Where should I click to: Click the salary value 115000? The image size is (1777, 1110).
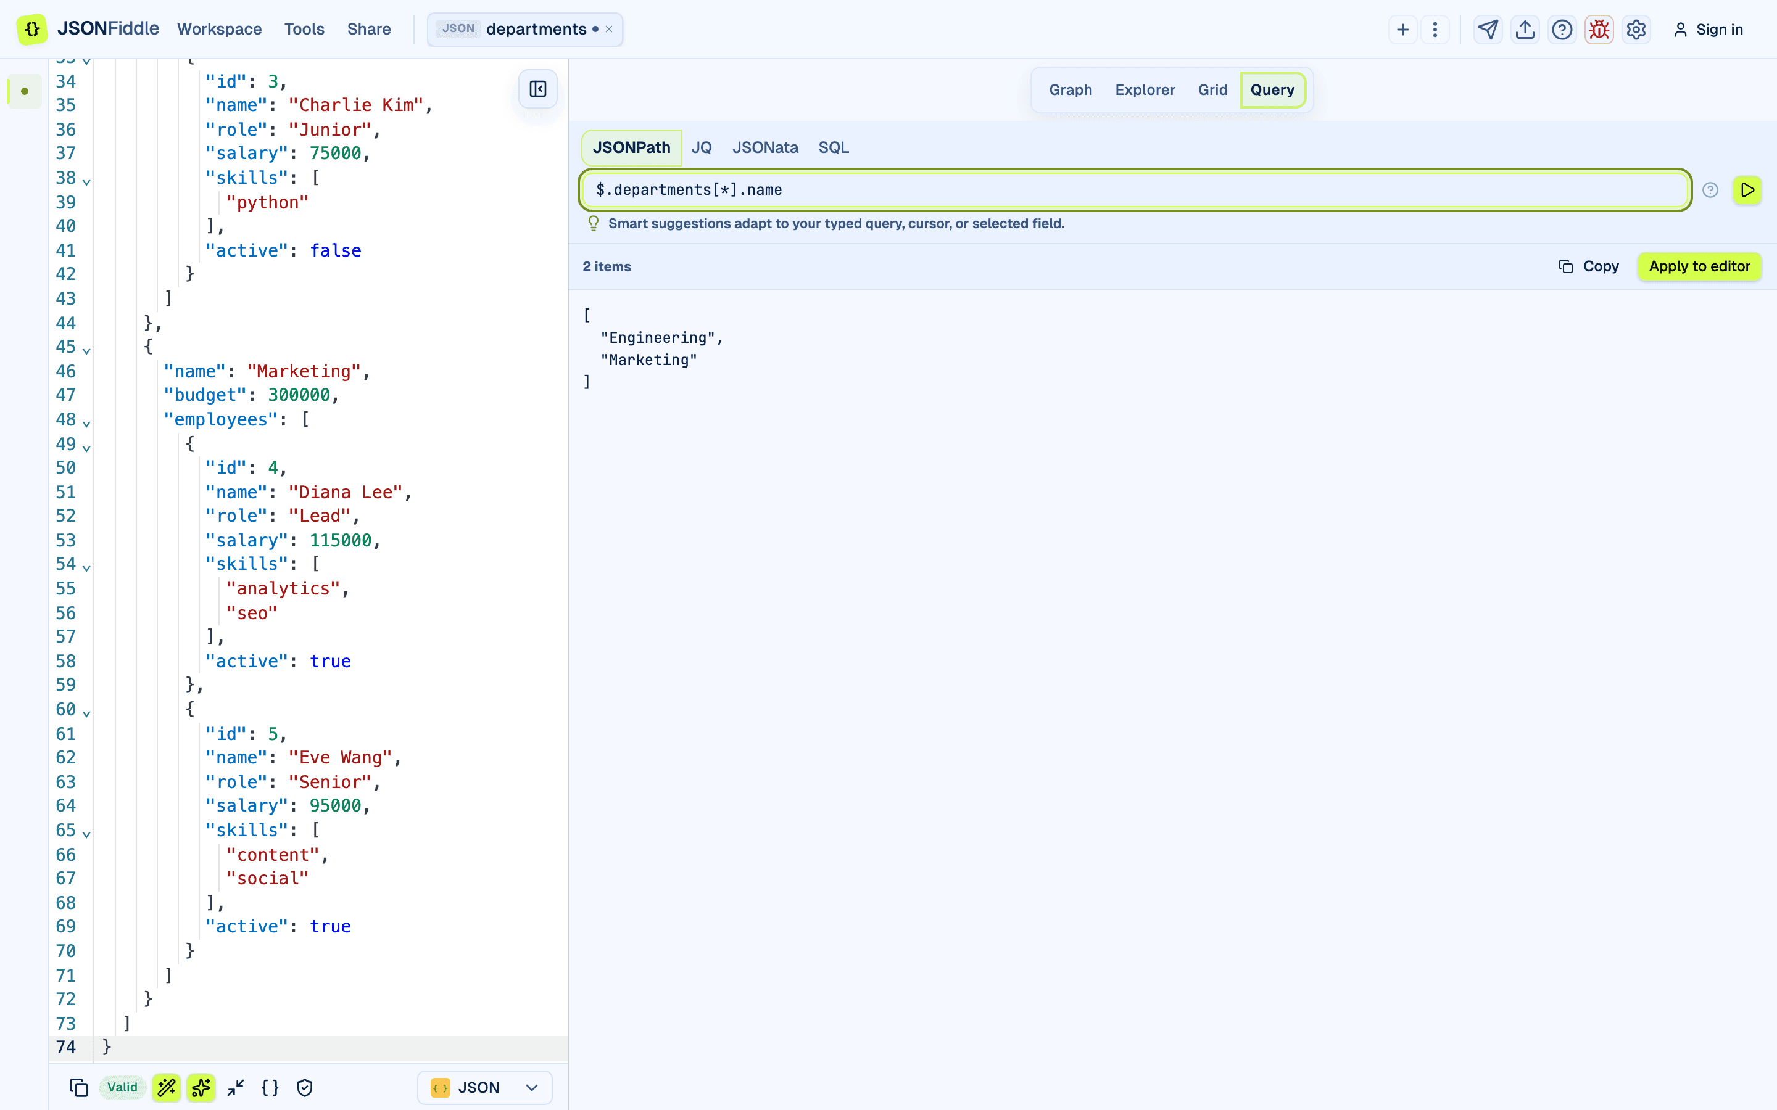[x=341, y=540]
